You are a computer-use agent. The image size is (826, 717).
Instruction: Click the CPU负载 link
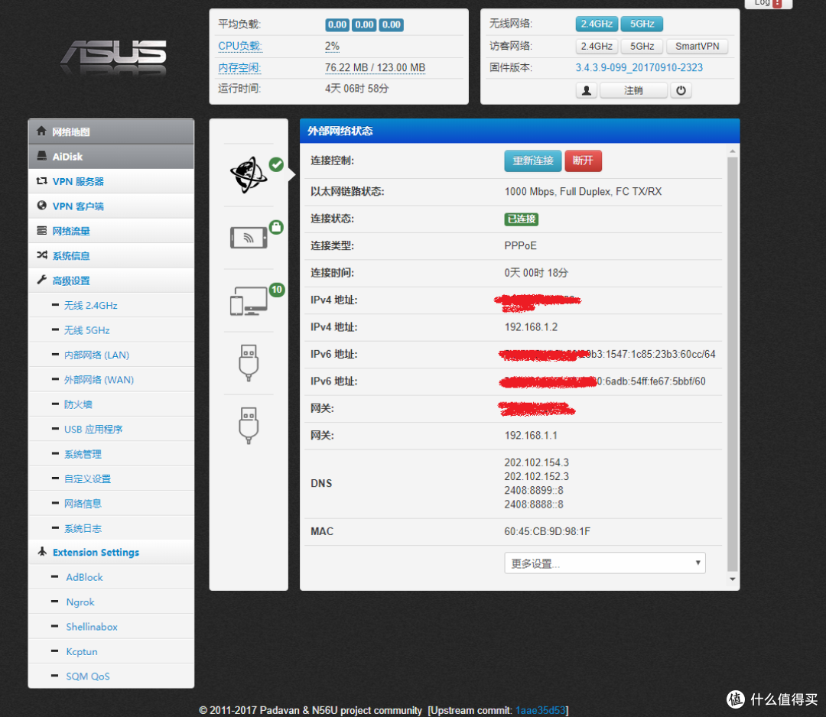click(239, 47)
